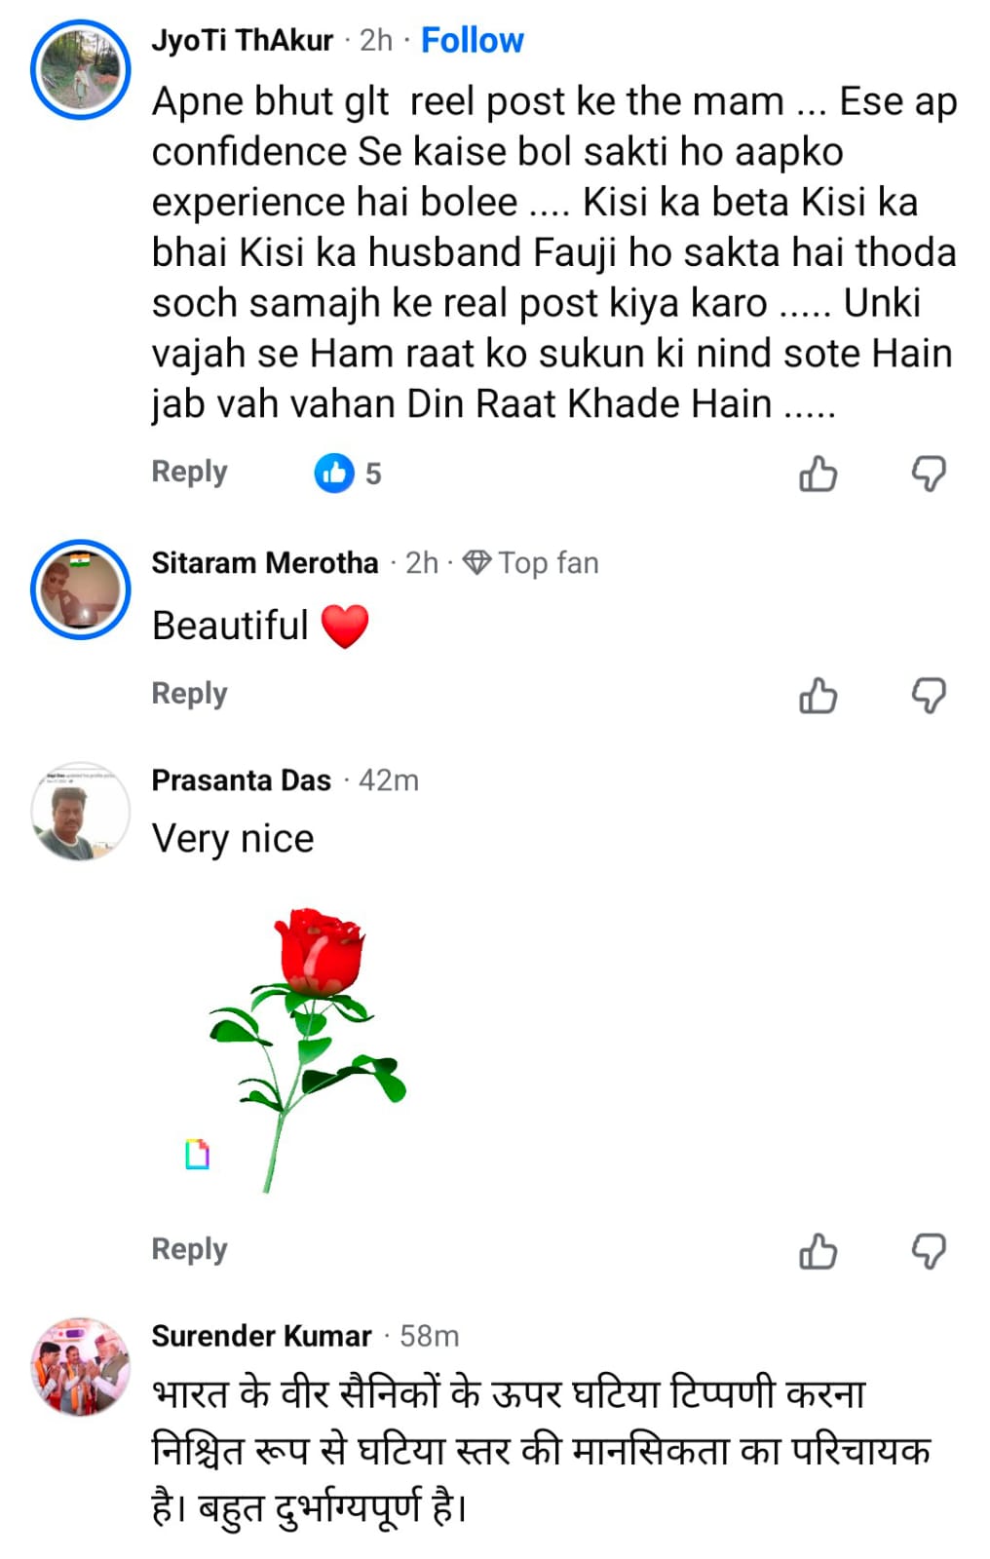Reply to Prasanta Das's comment
Screen dimensions: 990x1559
189,1249
